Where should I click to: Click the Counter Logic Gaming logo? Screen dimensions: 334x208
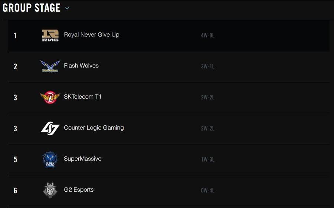[x=50, y=128]
